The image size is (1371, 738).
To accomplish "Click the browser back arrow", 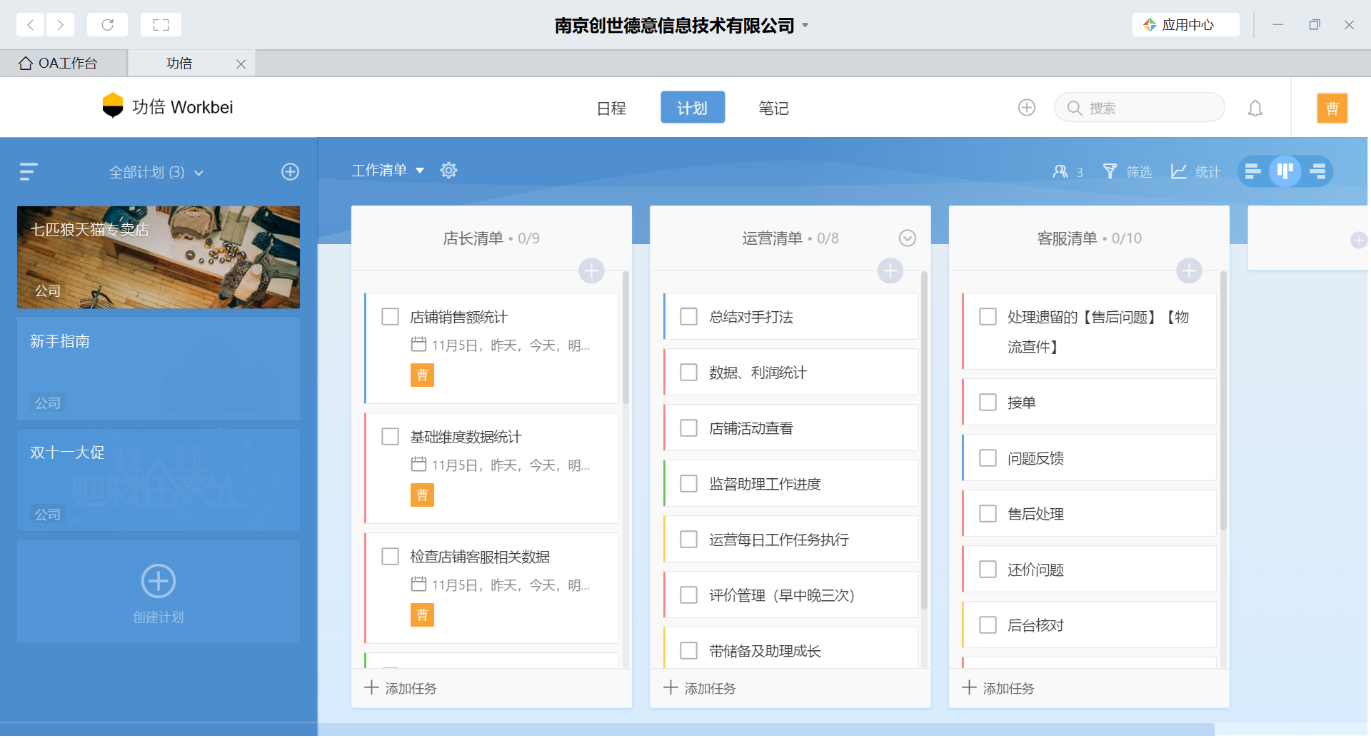I will click(x=30, y=25).
